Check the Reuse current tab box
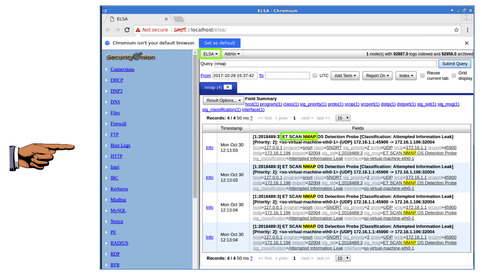The image size is (482, 279). pyautogui.click(x=422, y=76)
